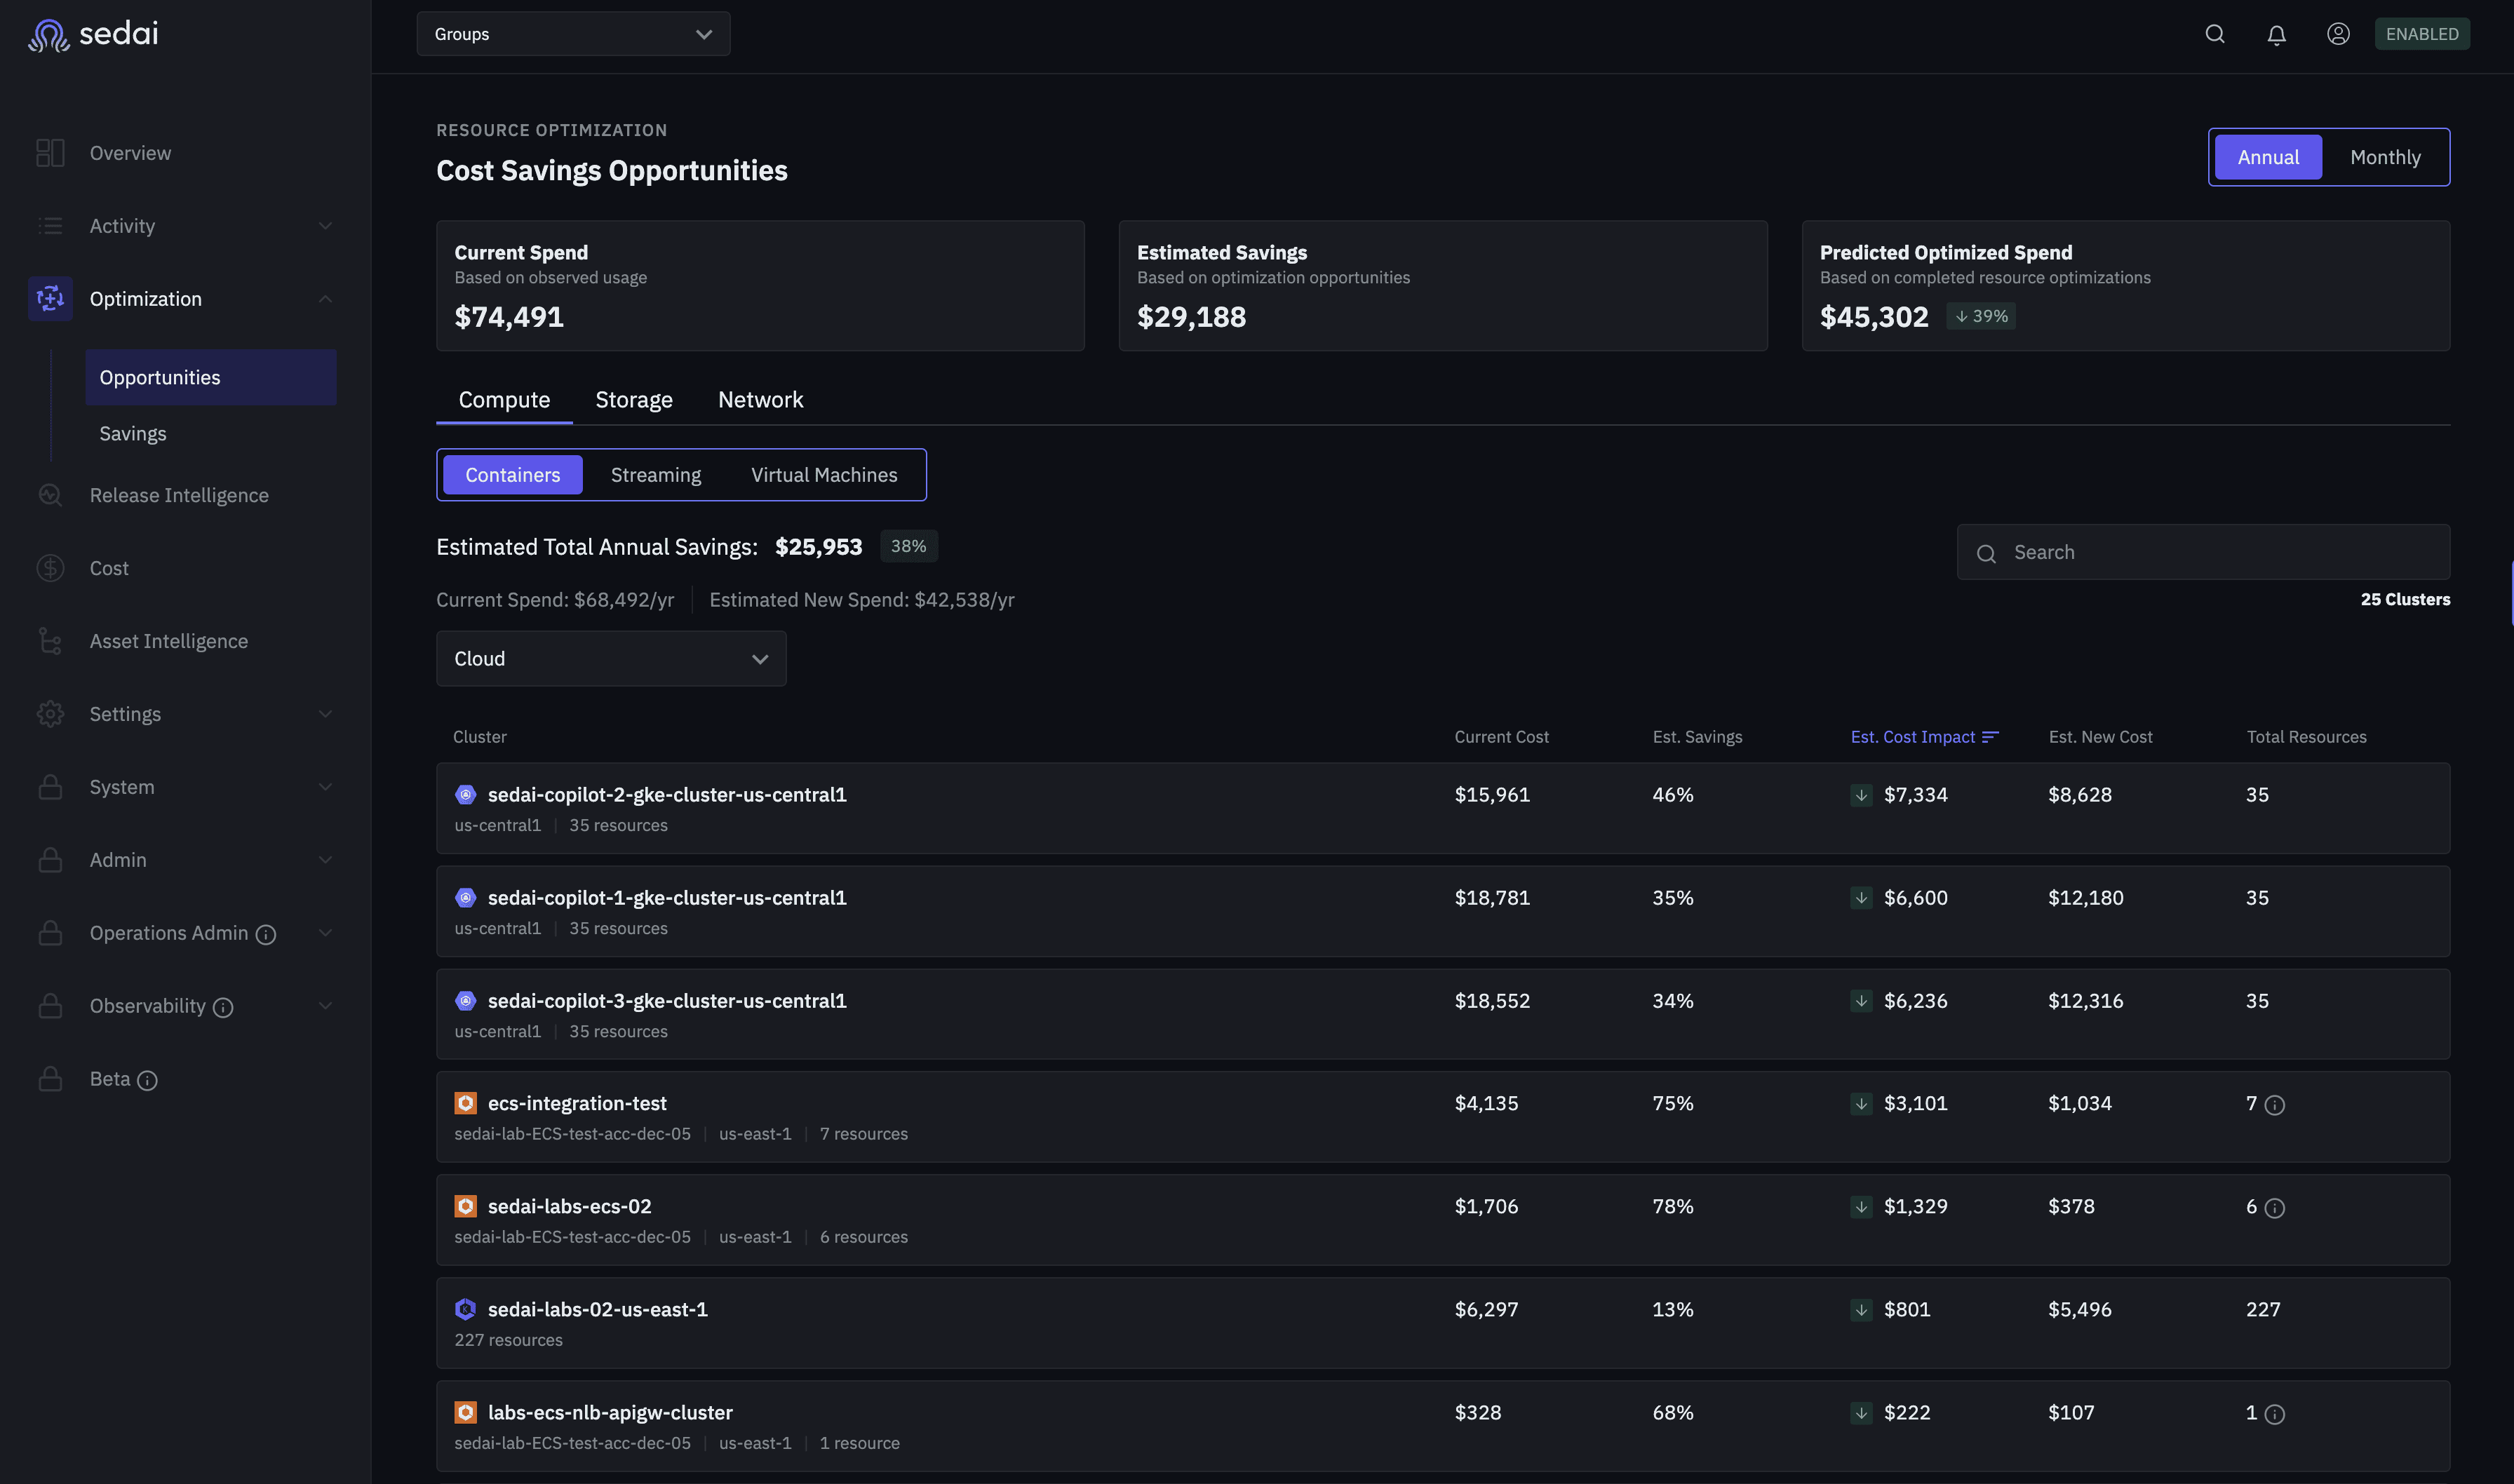2514x1484 pixels.
Task: Switch to Monthly view
Action: pyautogui.click(x=2384, y=157)
